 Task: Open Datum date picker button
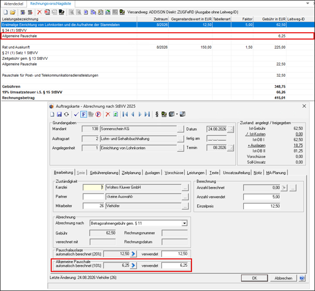pyautogui.click(x=231, y=129)
